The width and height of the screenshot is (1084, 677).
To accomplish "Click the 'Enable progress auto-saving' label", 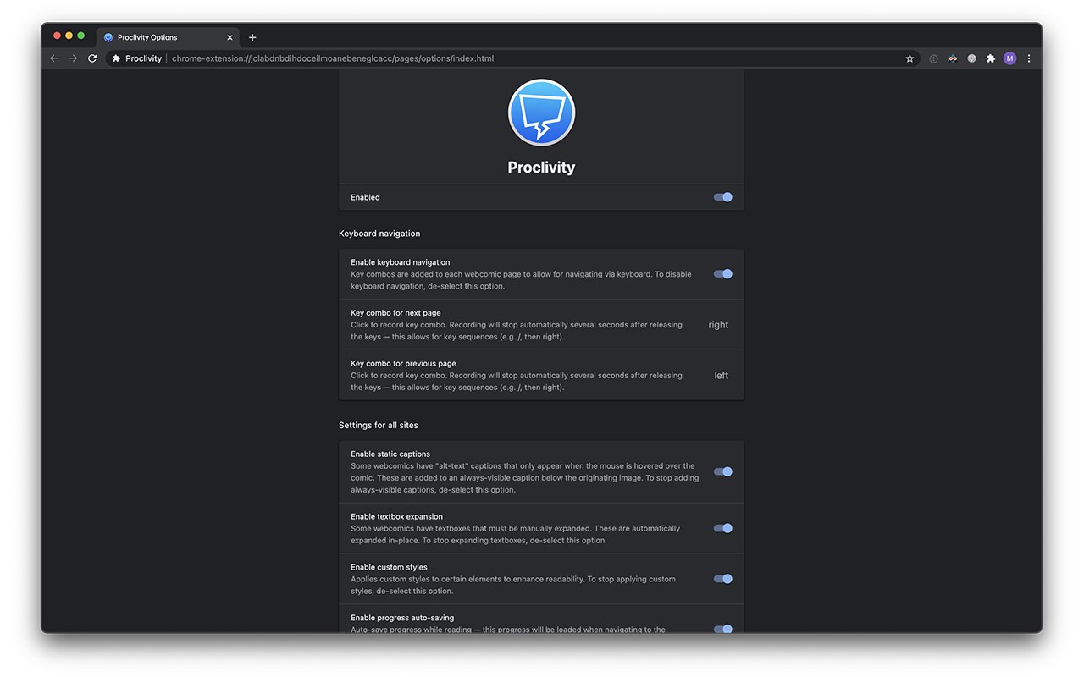I will coord(402,618).
